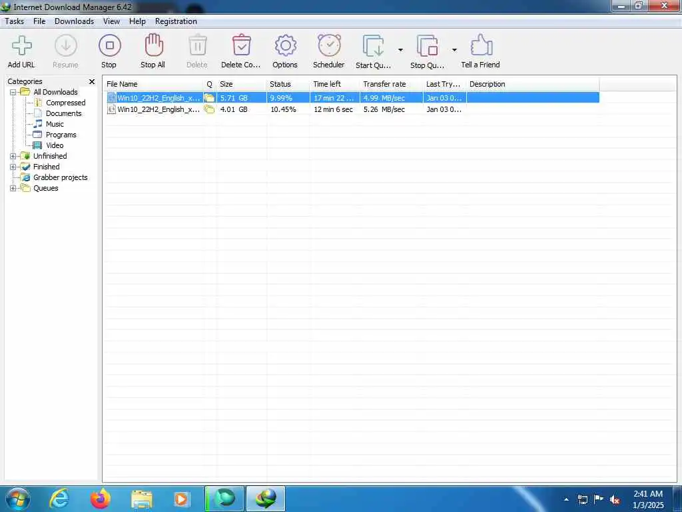Sort by Last Try column header
The image size is (682, 512).
[444, 84]
